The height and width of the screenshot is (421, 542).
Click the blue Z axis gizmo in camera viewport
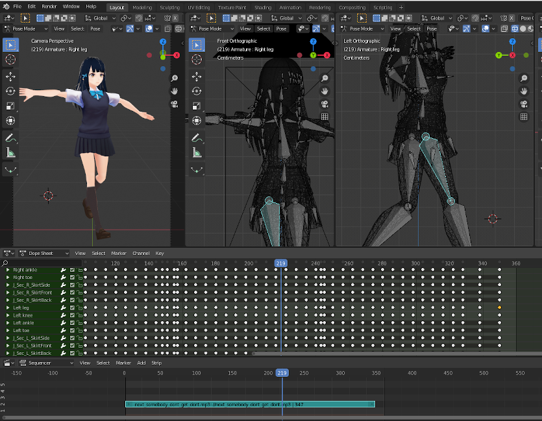pyautogui.click(x=163, y=42)
